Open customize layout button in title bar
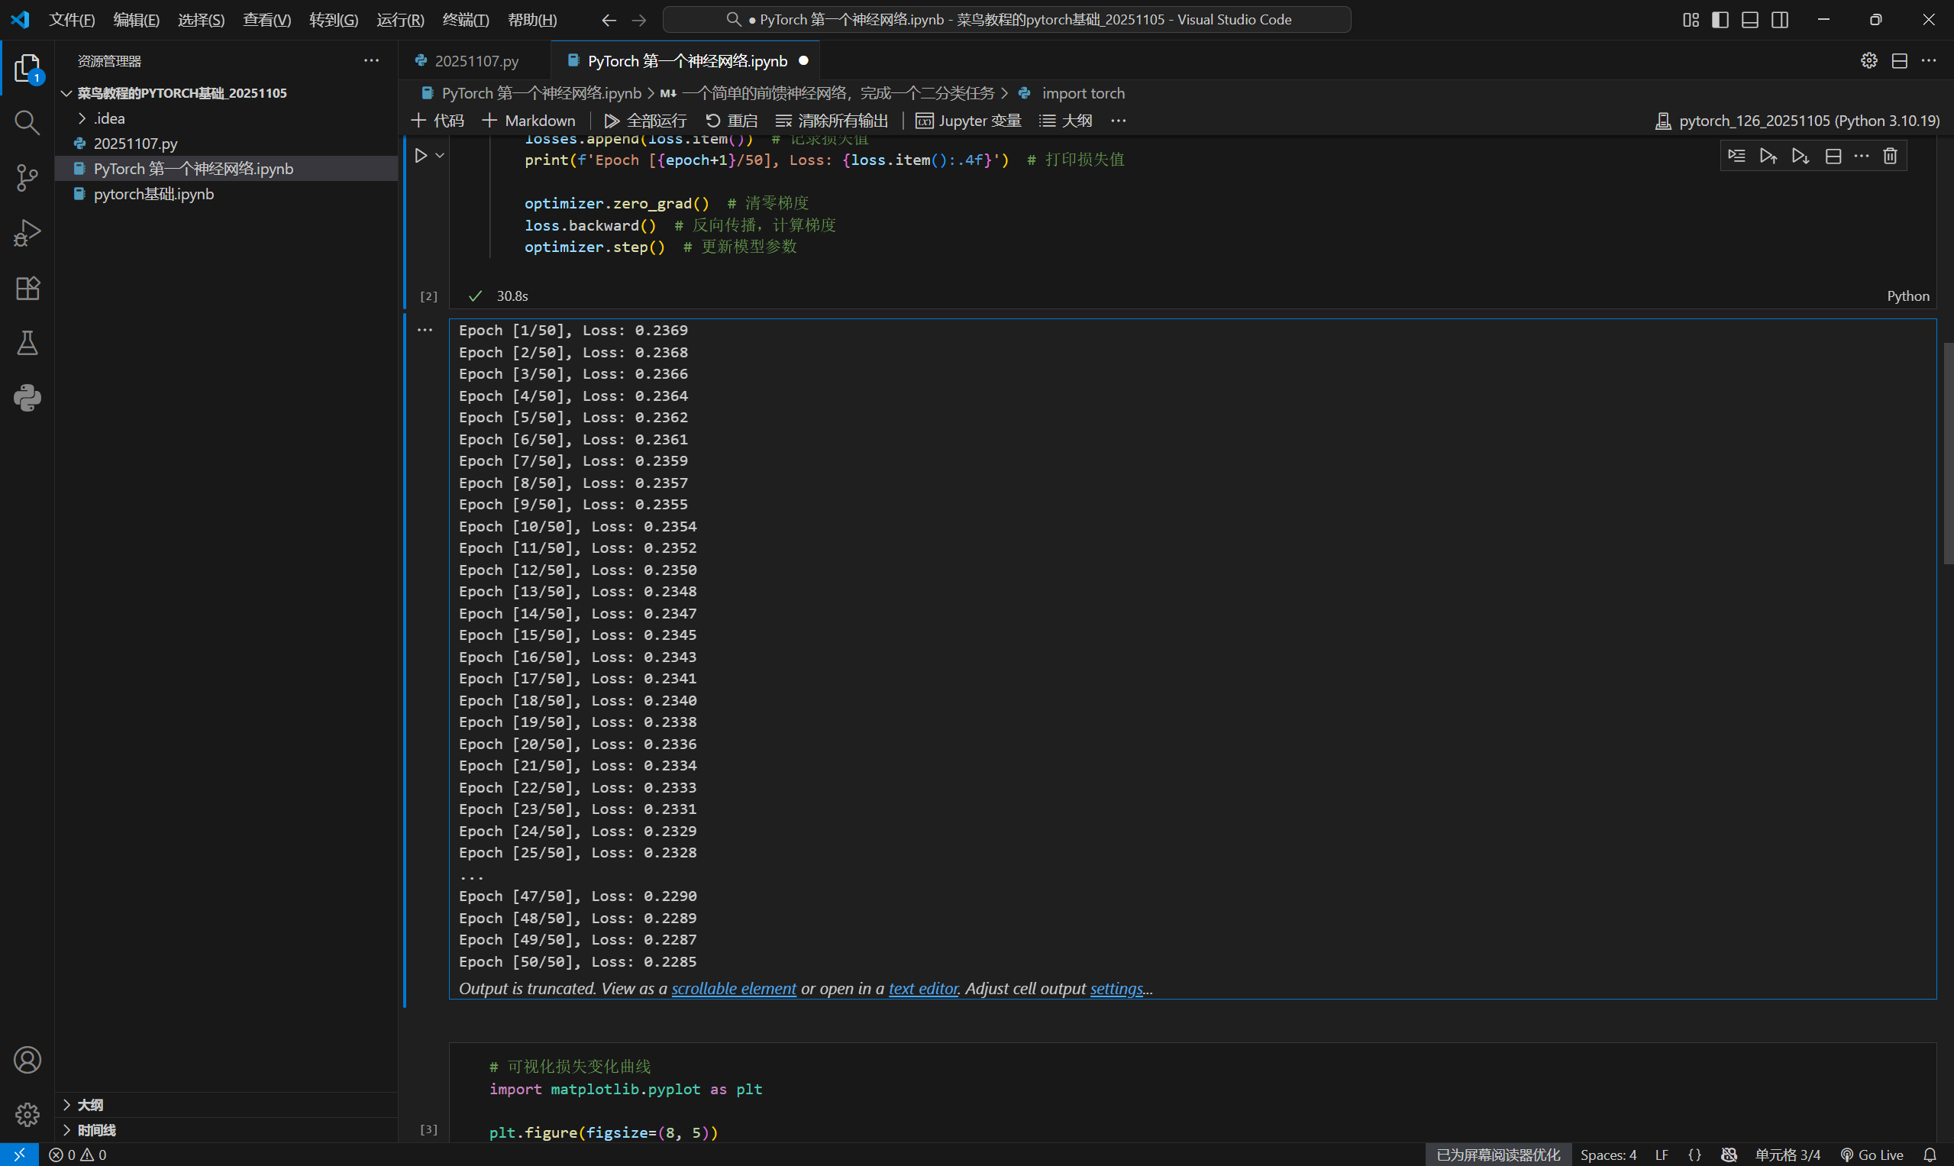1954x1166 pixels. (x=1691, y=20)
